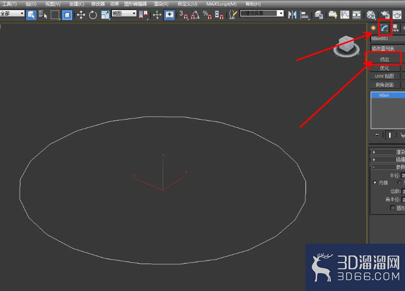This screenshot has height=291, width=405.
Task: Click Select and Manipulate icon
Action: click(157, 15)
